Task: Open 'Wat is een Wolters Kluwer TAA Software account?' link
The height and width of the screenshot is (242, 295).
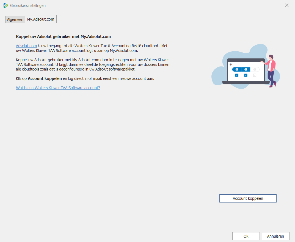Action: point(58,88)
